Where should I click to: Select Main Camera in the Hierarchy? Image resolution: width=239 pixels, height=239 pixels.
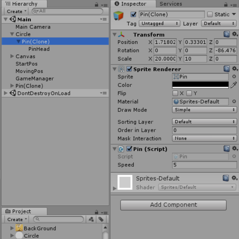pyautogui.click(x=33, y=27)
